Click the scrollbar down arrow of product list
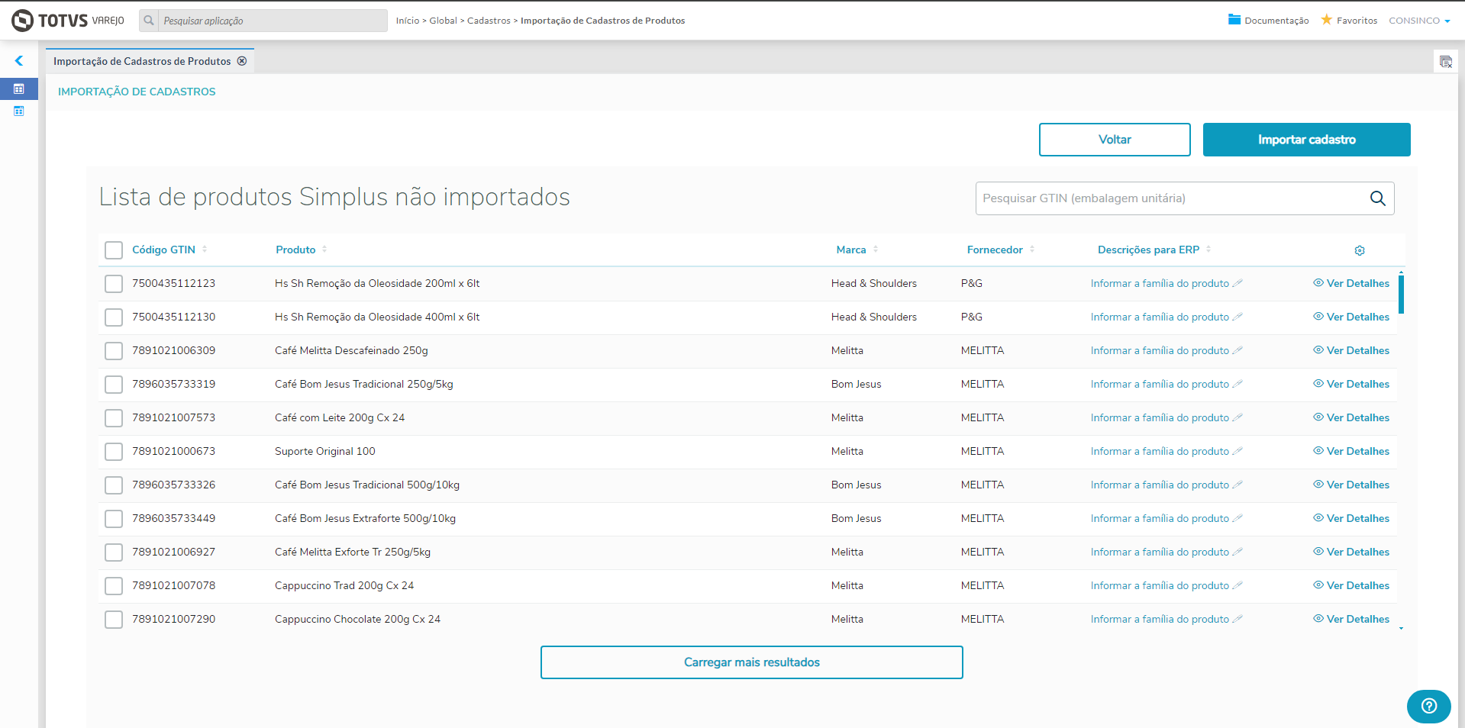 click(1401, 629)
